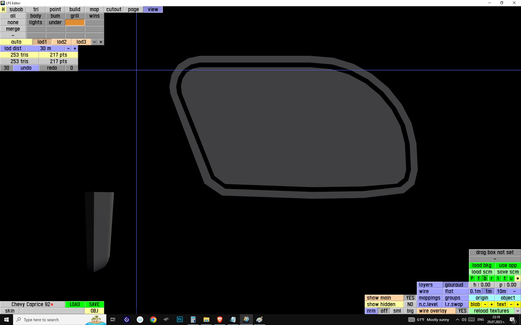Toggle wire overlay YES button

coord(462,311)
